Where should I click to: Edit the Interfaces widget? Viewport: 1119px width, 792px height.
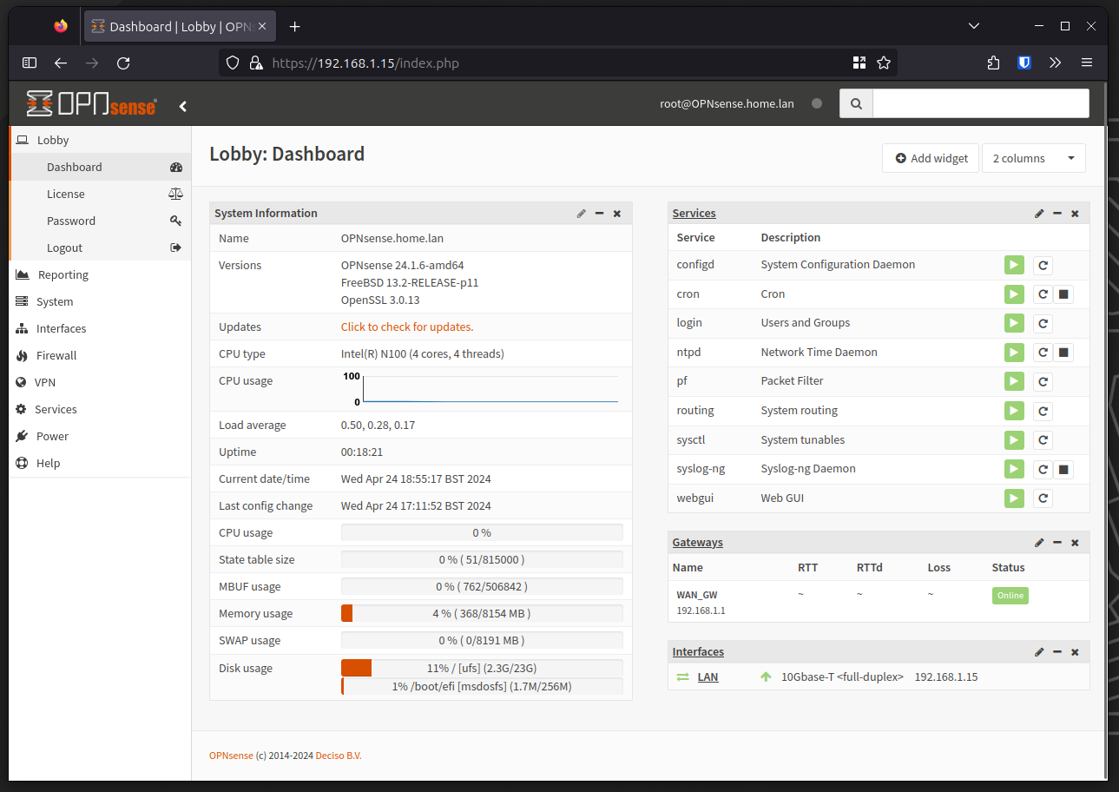tap(1039, 652)
